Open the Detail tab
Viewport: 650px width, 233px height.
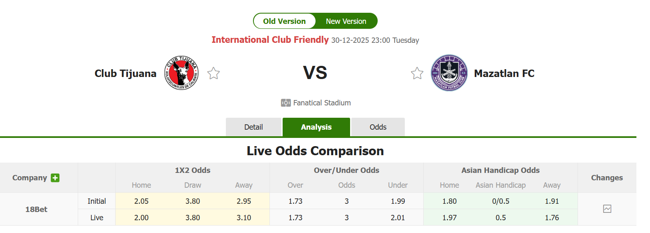[x=253, y=127]
